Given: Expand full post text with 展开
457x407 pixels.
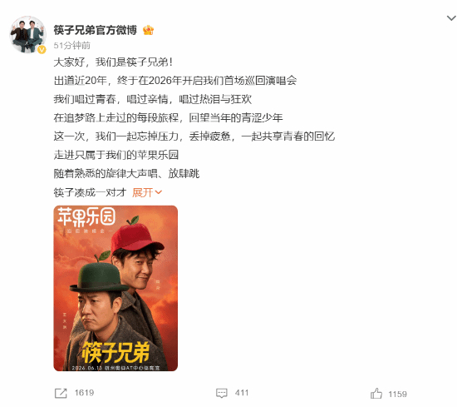Looking at the screenshot, I should [143, 192].
